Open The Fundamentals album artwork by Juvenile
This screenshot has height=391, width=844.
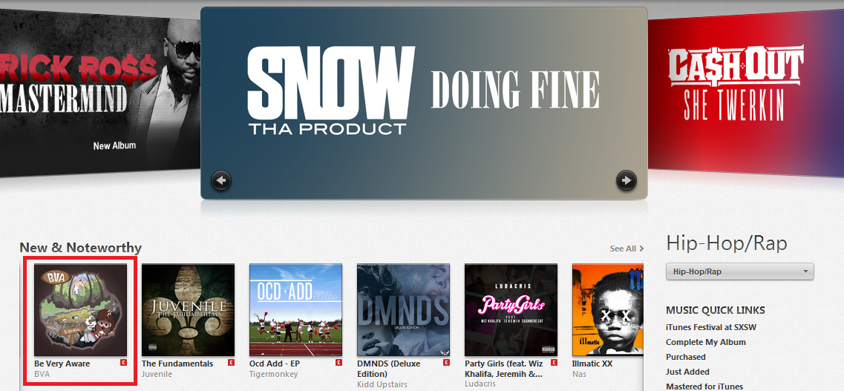[188, 310]
